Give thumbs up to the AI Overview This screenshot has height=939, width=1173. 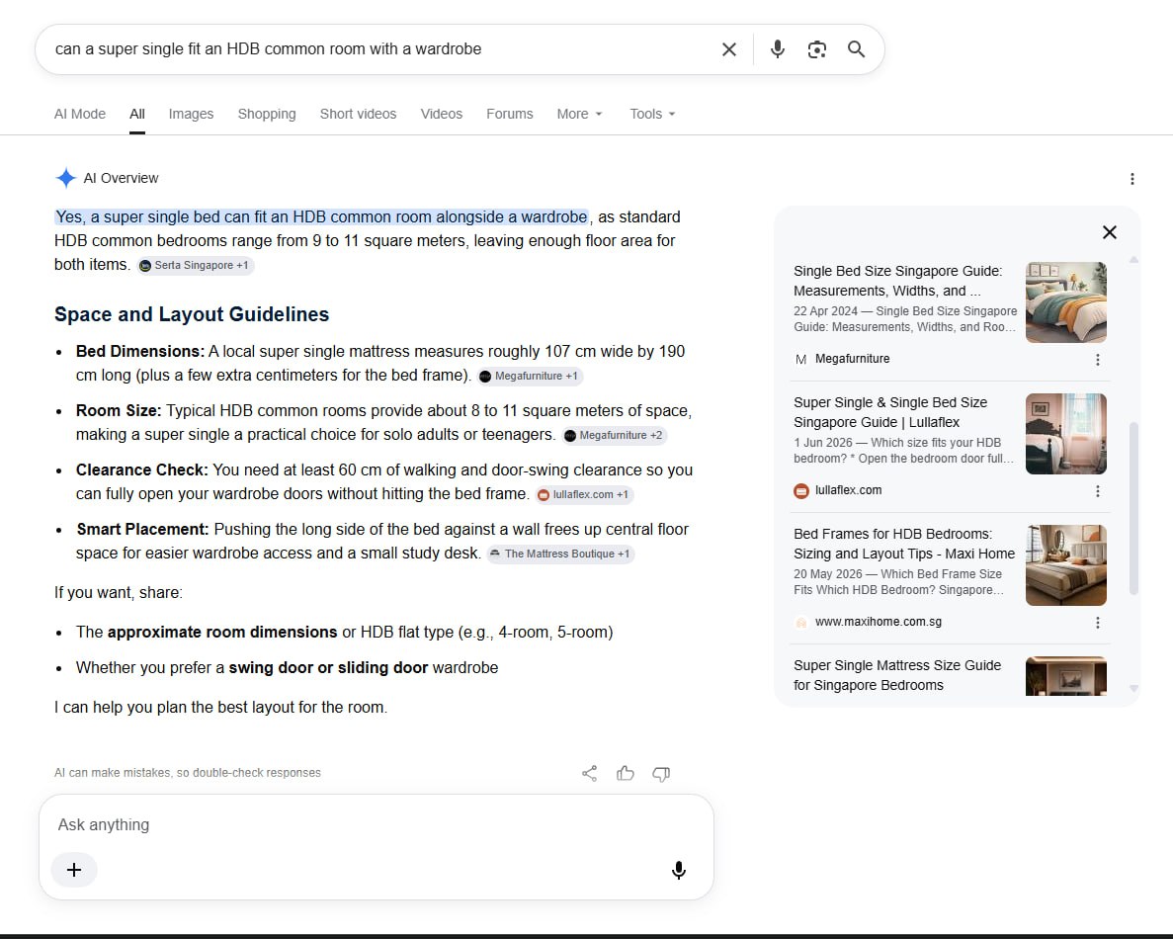[626, 774]
